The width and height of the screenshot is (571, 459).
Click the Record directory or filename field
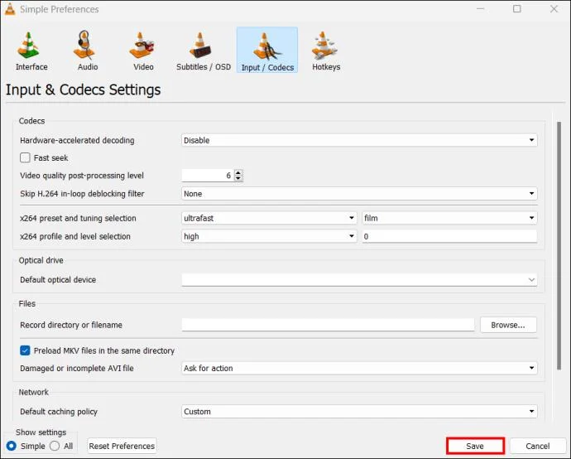[x=328, y=325]
